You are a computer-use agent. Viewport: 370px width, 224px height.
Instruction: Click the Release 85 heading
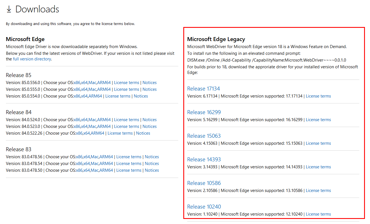19,75
